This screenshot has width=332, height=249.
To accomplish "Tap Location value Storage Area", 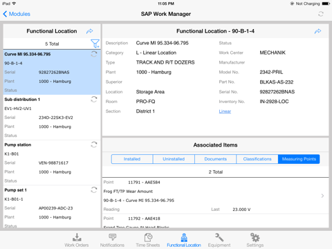I will pos(150,92).
